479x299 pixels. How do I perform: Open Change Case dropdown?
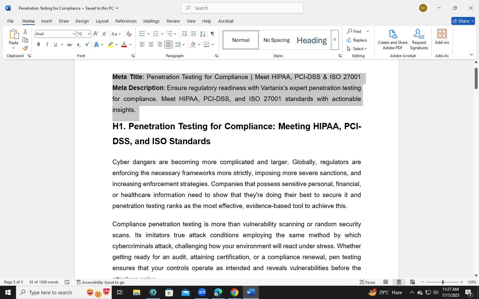[116, 34]
